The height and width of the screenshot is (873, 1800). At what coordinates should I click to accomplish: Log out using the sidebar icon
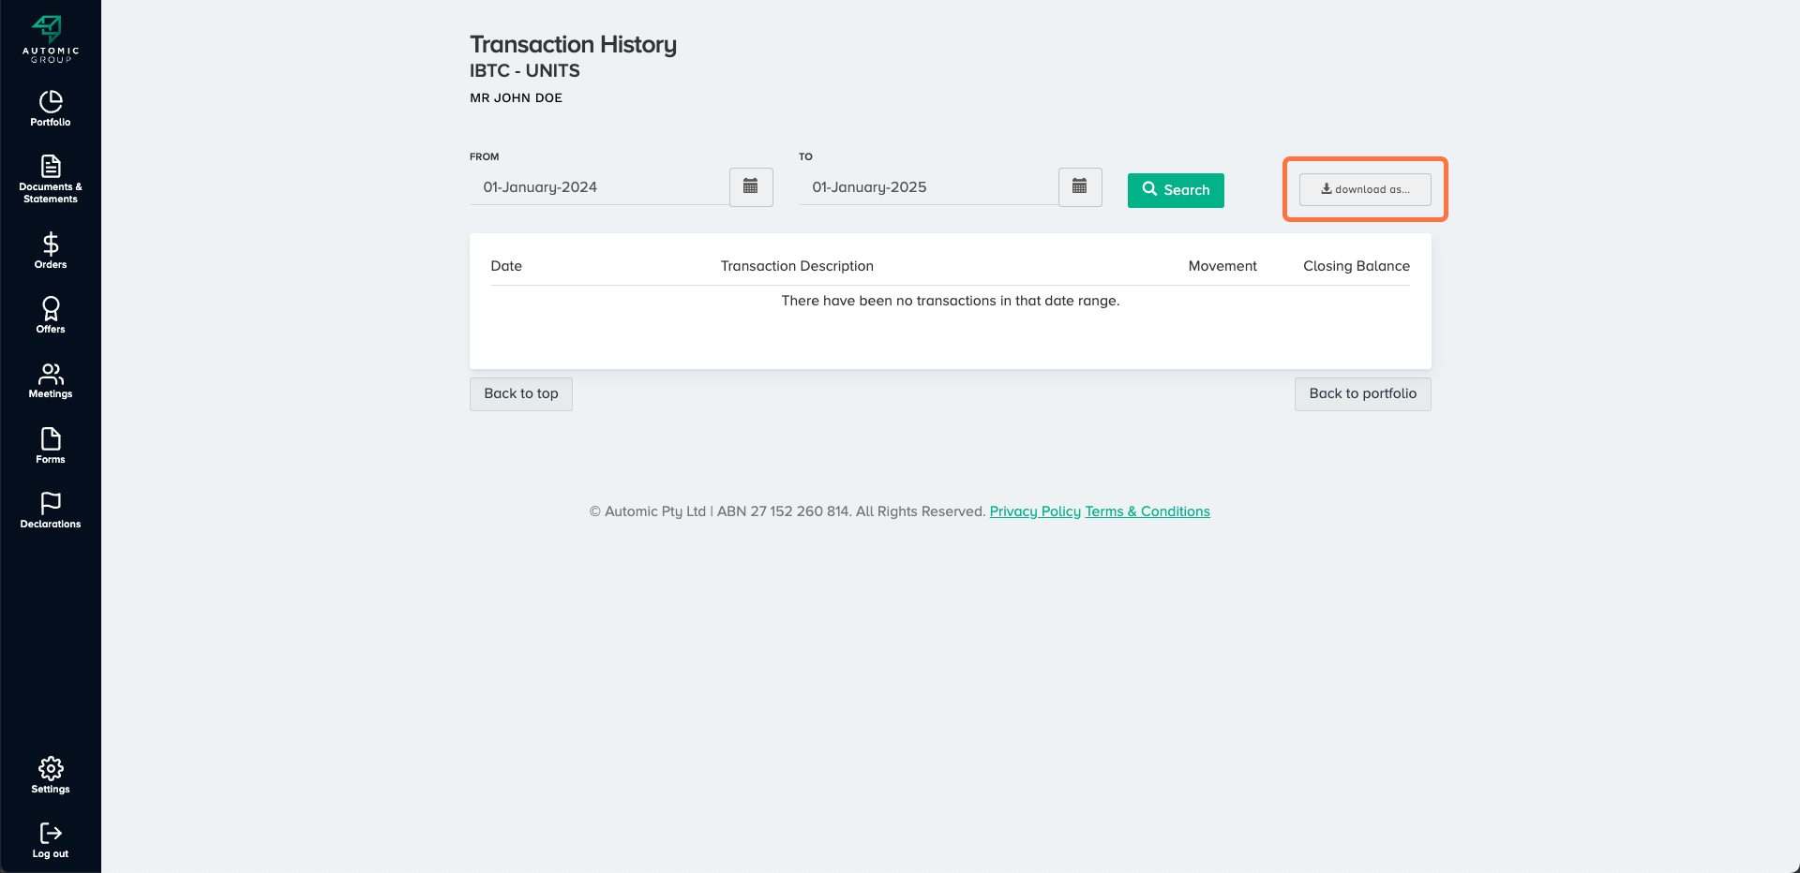pos(51,840)
